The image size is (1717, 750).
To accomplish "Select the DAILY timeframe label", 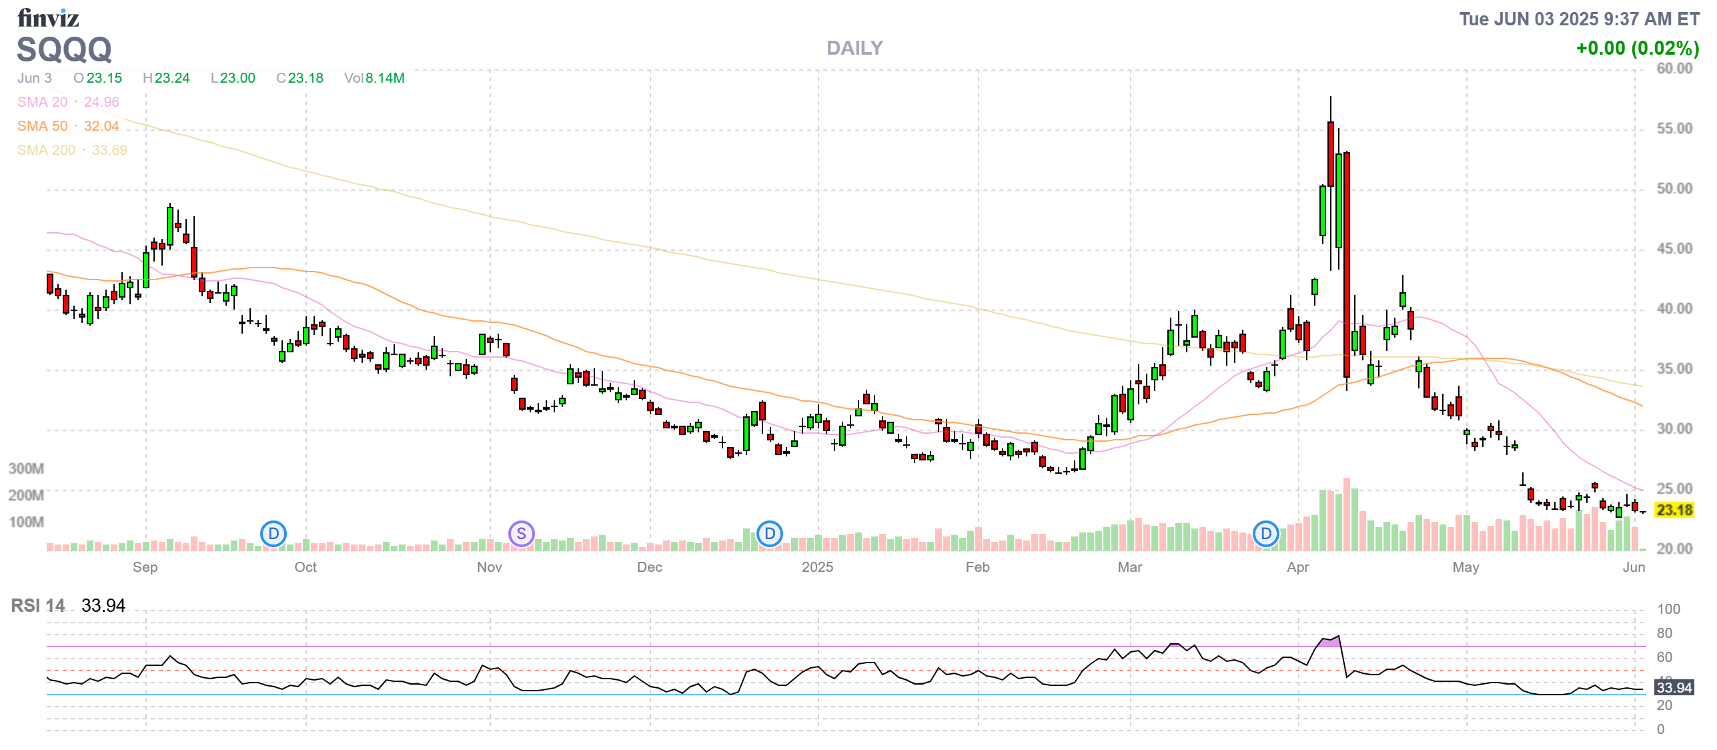I will [x=854, y=48].
